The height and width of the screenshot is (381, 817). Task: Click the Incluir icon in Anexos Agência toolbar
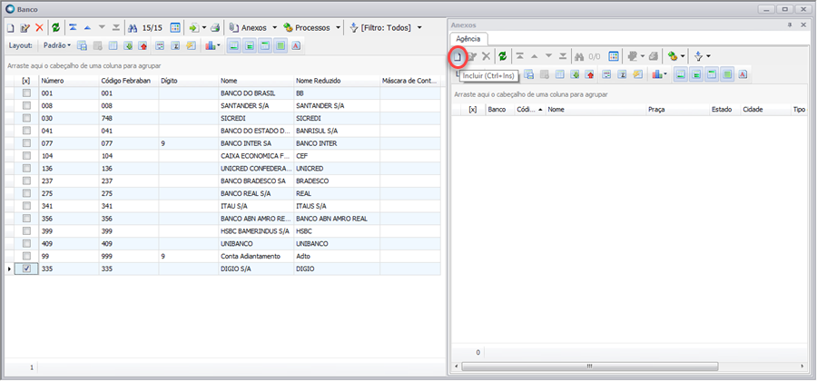point(457,56)
